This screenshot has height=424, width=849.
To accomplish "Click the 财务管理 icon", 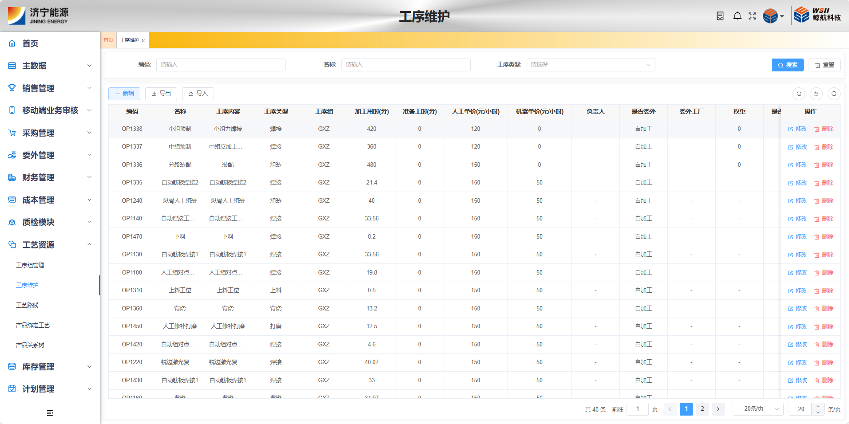I will point(12,177).
